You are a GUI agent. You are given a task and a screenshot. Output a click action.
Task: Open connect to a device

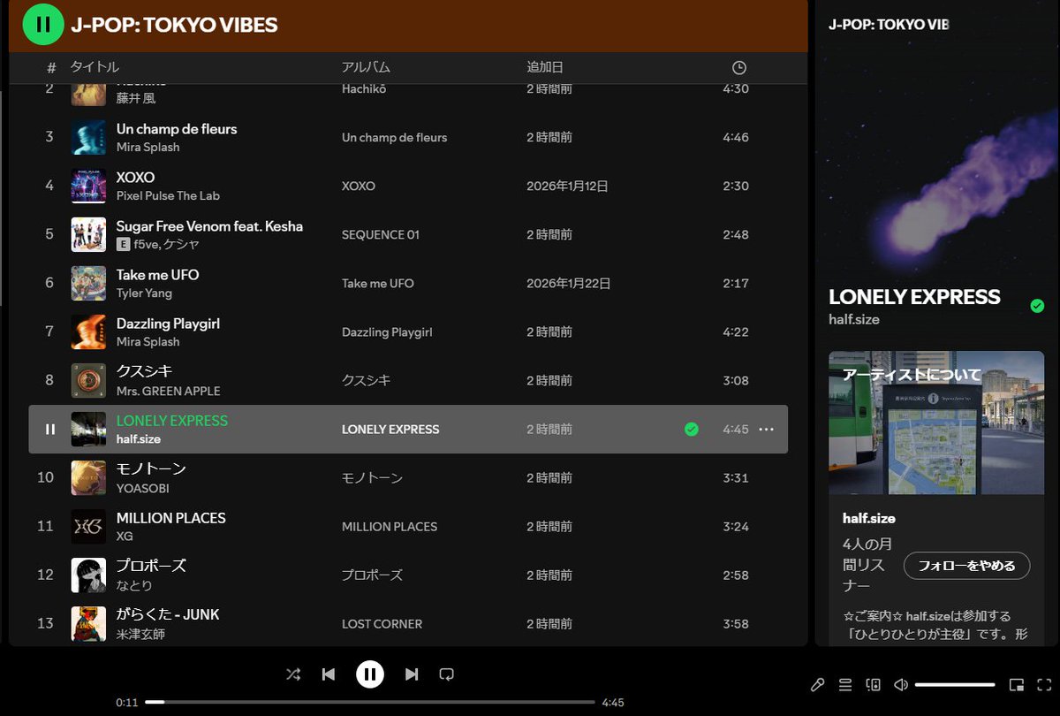click(x=874, y=685)
